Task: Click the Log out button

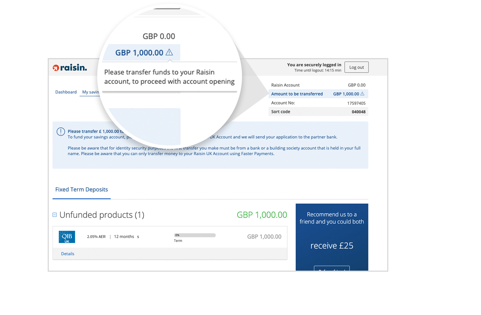Action: click(356, 67)
